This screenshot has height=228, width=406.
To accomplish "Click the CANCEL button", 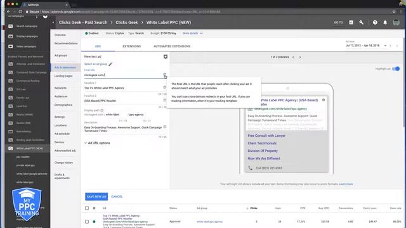I will point(117,196).
